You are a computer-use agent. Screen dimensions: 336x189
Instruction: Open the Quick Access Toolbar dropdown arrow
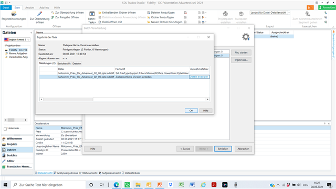pyautogui.click(x=9, y=3)
